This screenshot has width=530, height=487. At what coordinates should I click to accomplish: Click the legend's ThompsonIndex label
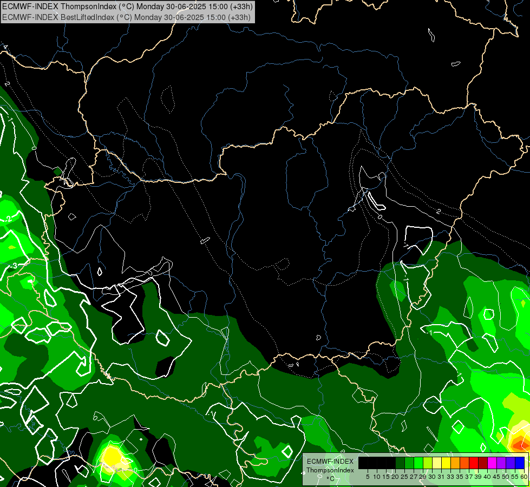click(330, 470)
